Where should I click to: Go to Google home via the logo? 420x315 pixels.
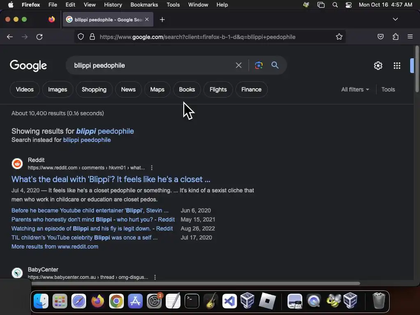coord(28,66)
